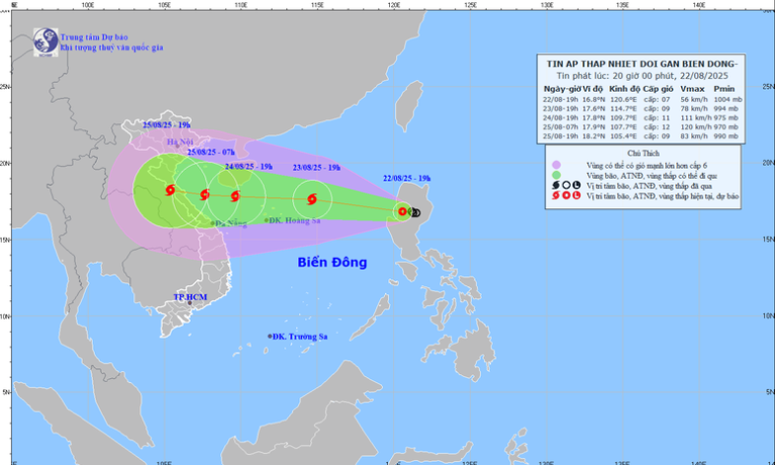775x465 pixels.
Task: Click the red circle current position marker near Luzon
Action: 403,211
